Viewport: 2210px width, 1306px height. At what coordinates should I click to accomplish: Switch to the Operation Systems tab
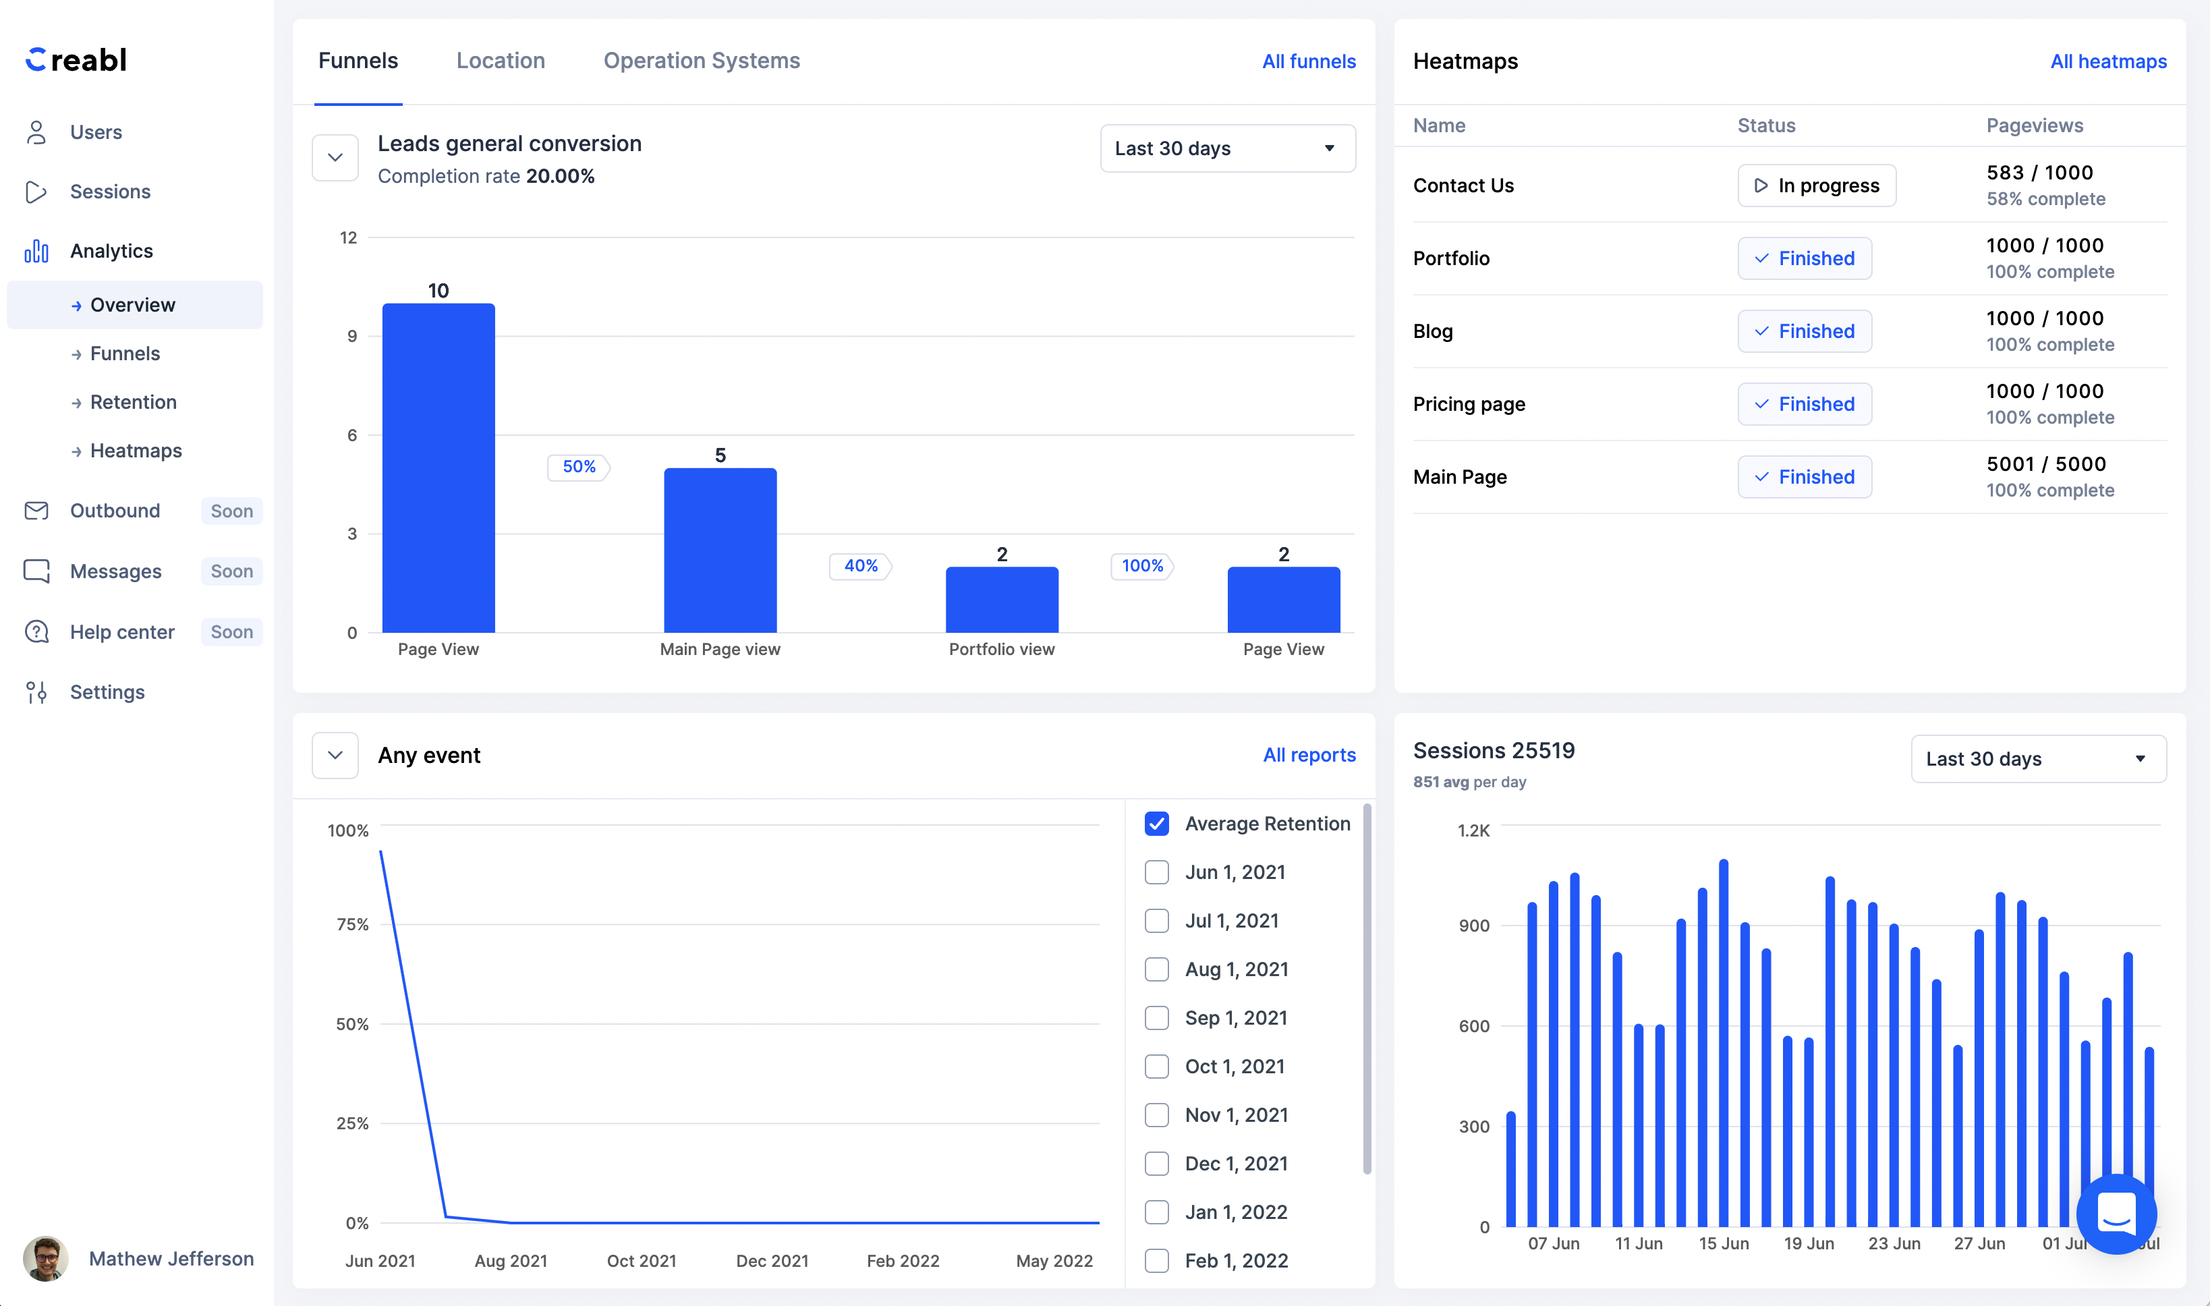701,60
